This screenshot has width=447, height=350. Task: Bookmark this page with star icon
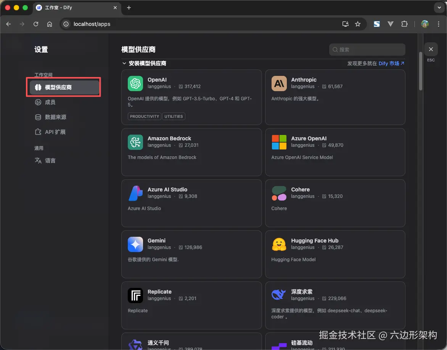[x=358, y=24]
